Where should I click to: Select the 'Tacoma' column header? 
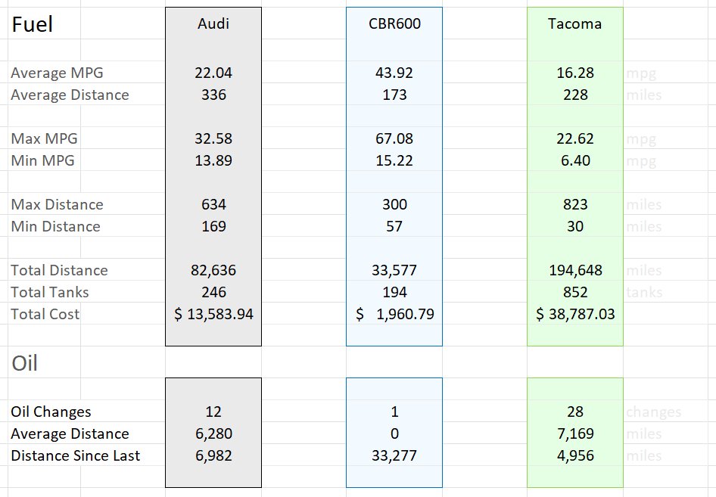click(x=575, y=23)
